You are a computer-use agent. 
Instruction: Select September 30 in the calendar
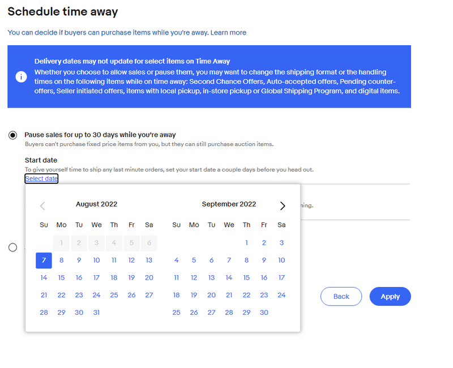(264, 313)
